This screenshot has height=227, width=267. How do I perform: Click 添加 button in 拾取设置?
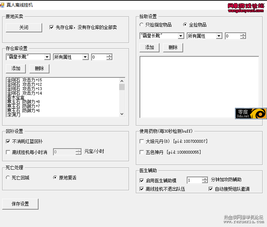[149, 48]
